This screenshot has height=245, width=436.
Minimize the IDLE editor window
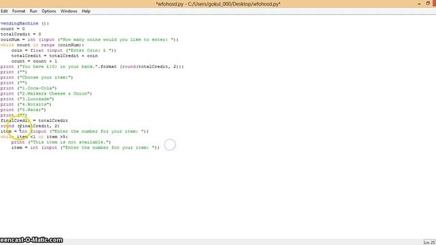tap(419, 3)
